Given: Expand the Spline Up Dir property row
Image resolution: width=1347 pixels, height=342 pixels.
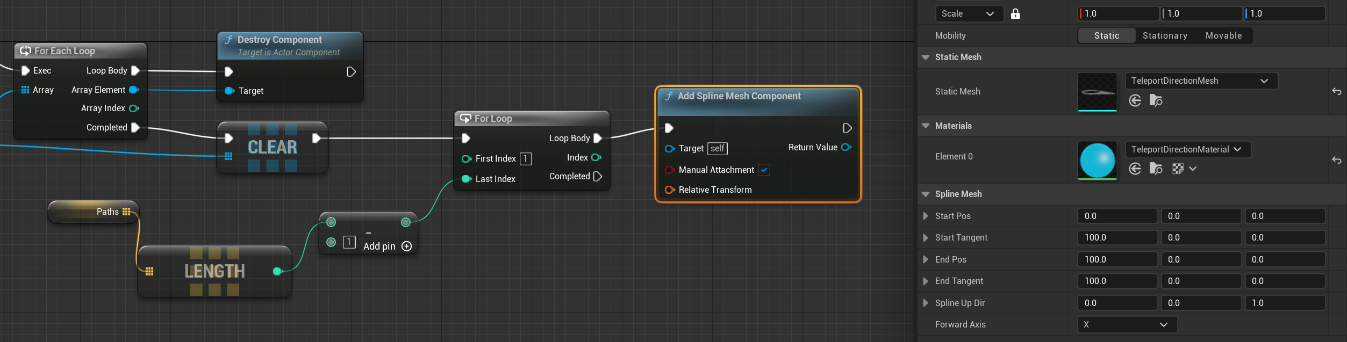Looking at the screenshot, I should tap(925, 303).
